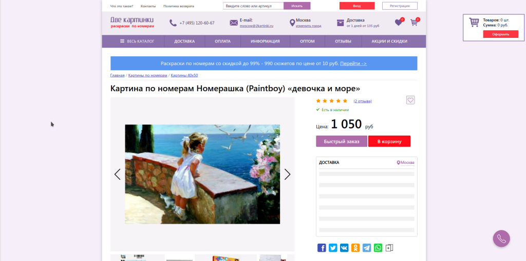
Task: Click the location pin icon beside Москва
Action: 292,23
